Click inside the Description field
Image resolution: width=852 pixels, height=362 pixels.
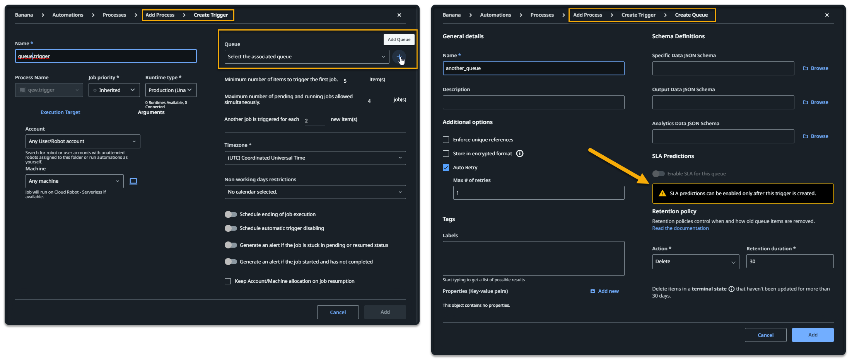pos(533,102)
